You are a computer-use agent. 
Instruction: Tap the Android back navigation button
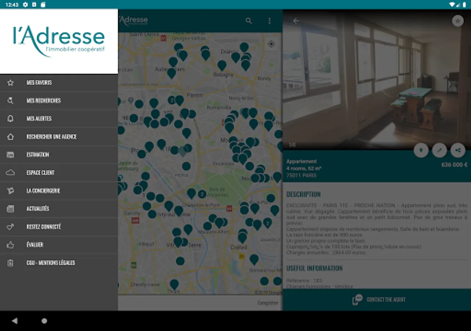click(x=15, y=321)
